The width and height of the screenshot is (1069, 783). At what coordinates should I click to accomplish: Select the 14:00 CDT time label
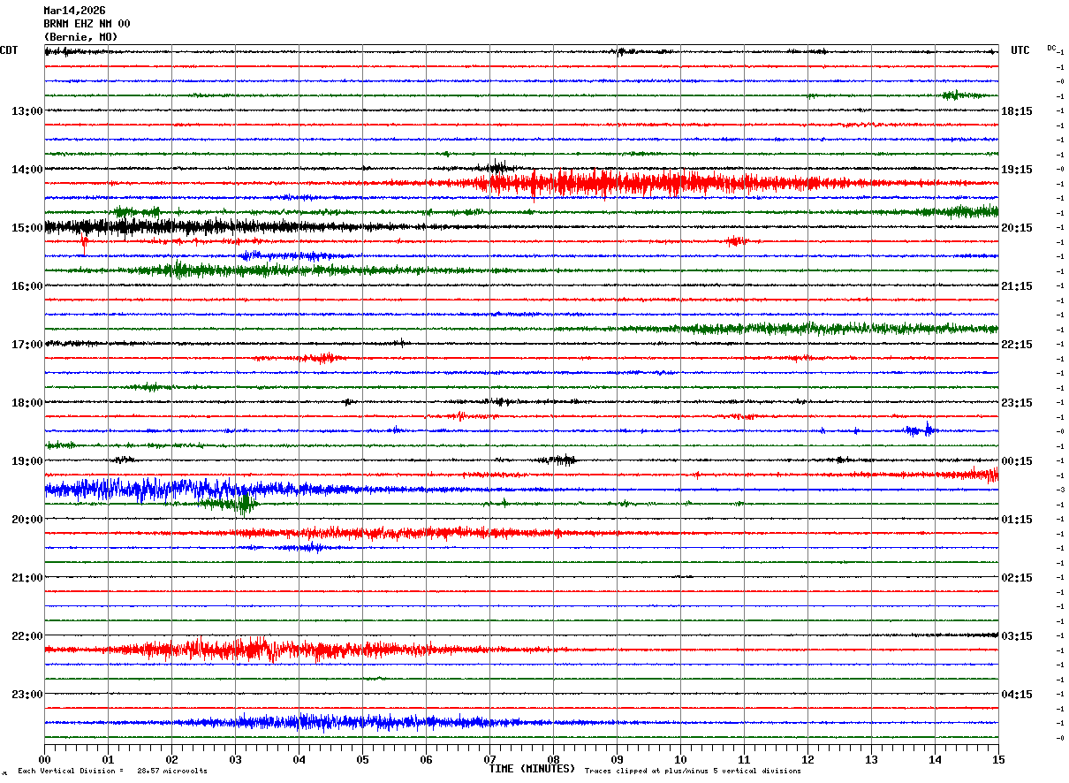coord(27,170)
